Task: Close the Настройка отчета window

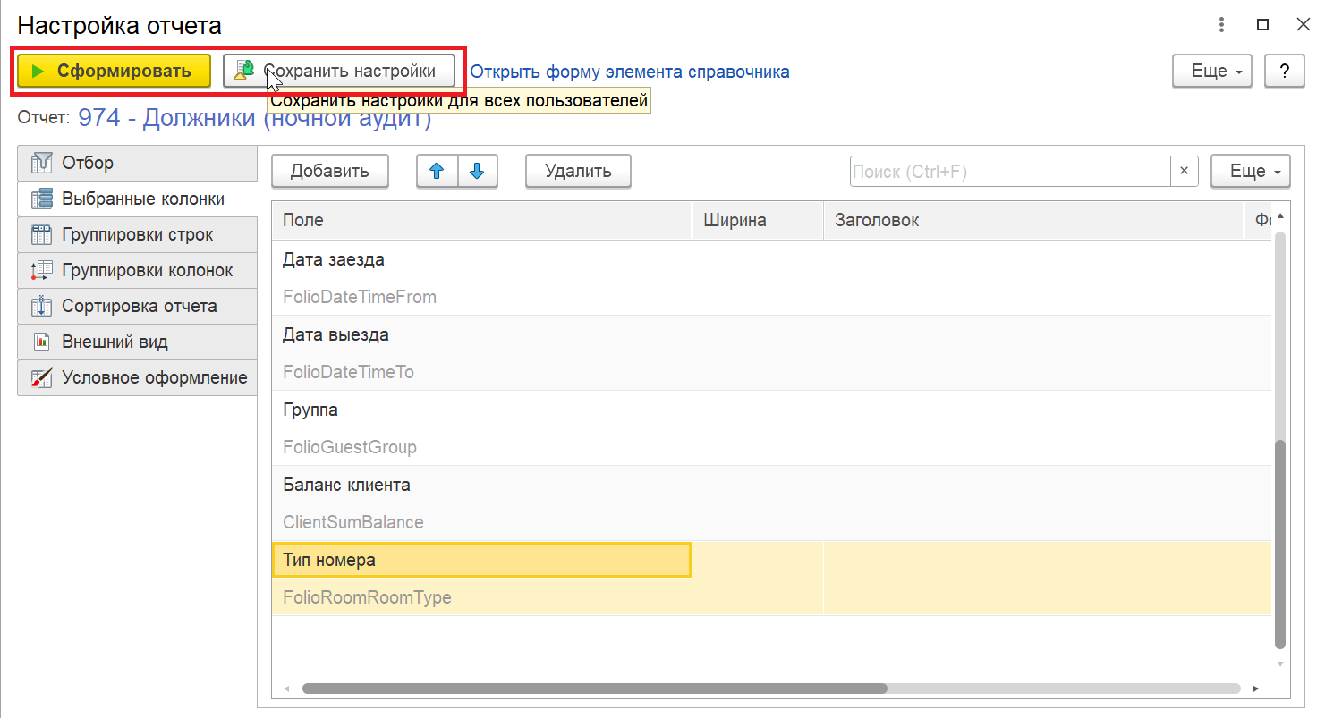Action: [1303, 24]
